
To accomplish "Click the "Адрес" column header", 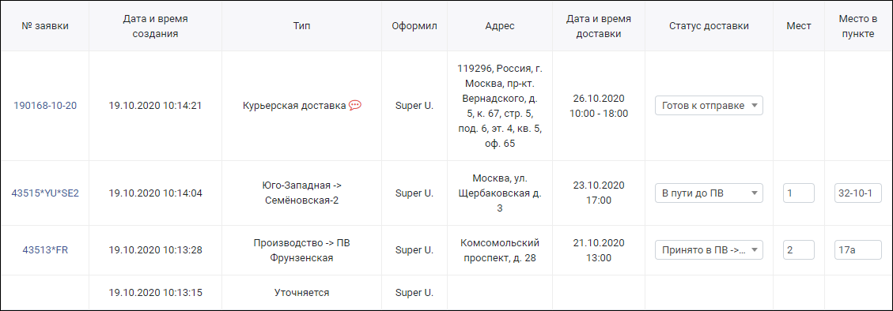I will tap(499, 26).
